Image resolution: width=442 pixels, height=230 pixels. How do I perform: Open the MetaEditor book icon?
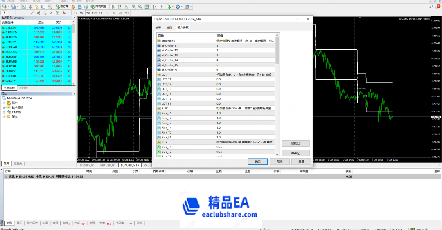click(73, 7)
